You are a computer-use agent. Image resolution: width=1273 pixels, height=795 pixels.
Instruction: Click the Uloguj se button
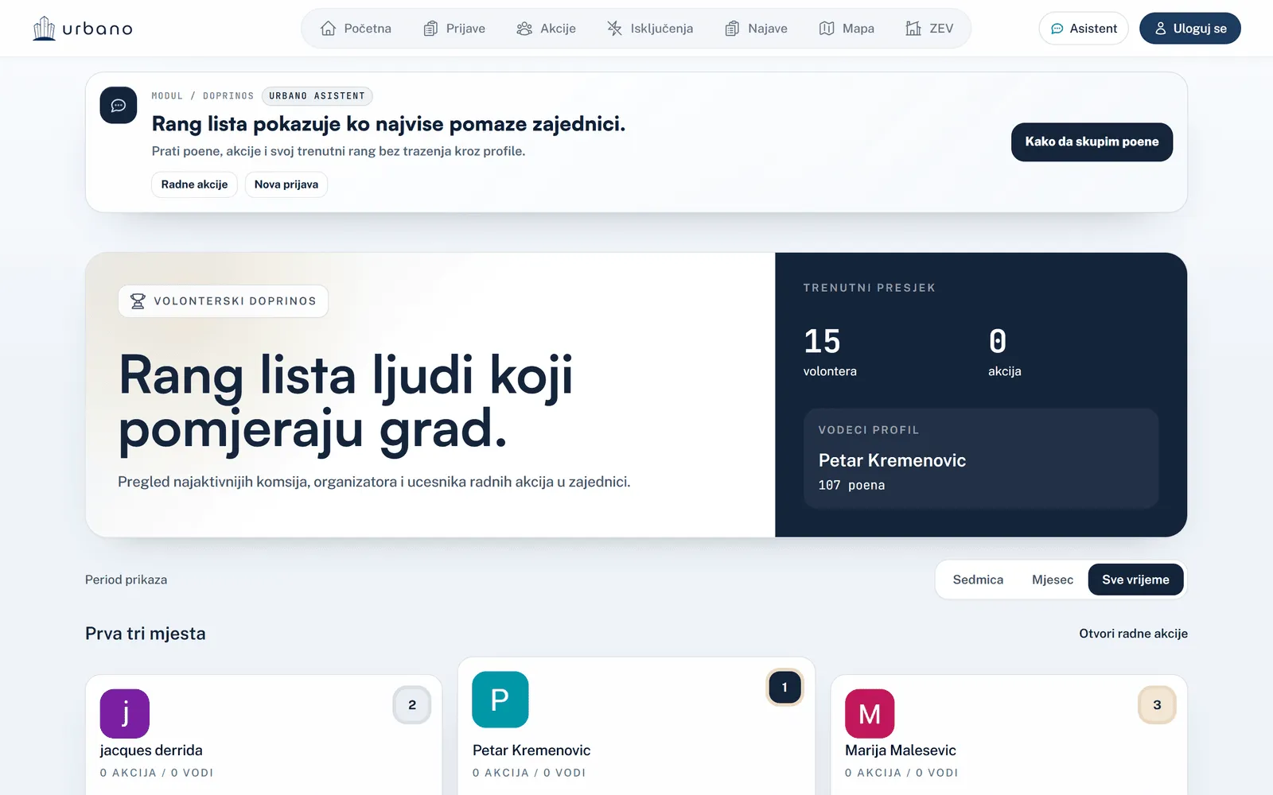1190,29
